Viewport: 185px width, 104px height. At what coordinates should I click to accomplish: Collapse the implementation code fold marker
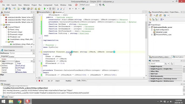click(42, 40)
